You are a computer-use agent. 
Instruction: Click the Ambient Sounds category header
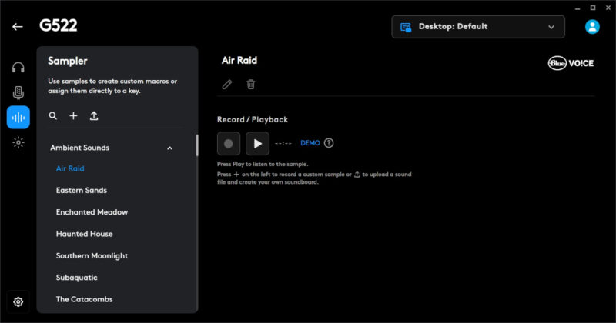(112, 148)
